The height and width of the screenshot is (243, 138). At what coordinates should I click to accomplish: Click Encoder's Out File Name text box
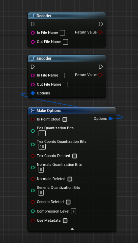tap(65, 85)
